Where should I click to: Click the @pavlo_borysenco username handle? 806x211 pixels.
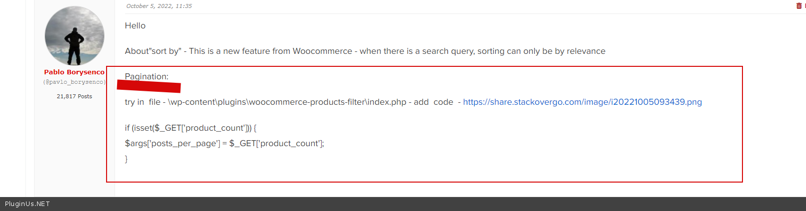(x=74, y=82)
